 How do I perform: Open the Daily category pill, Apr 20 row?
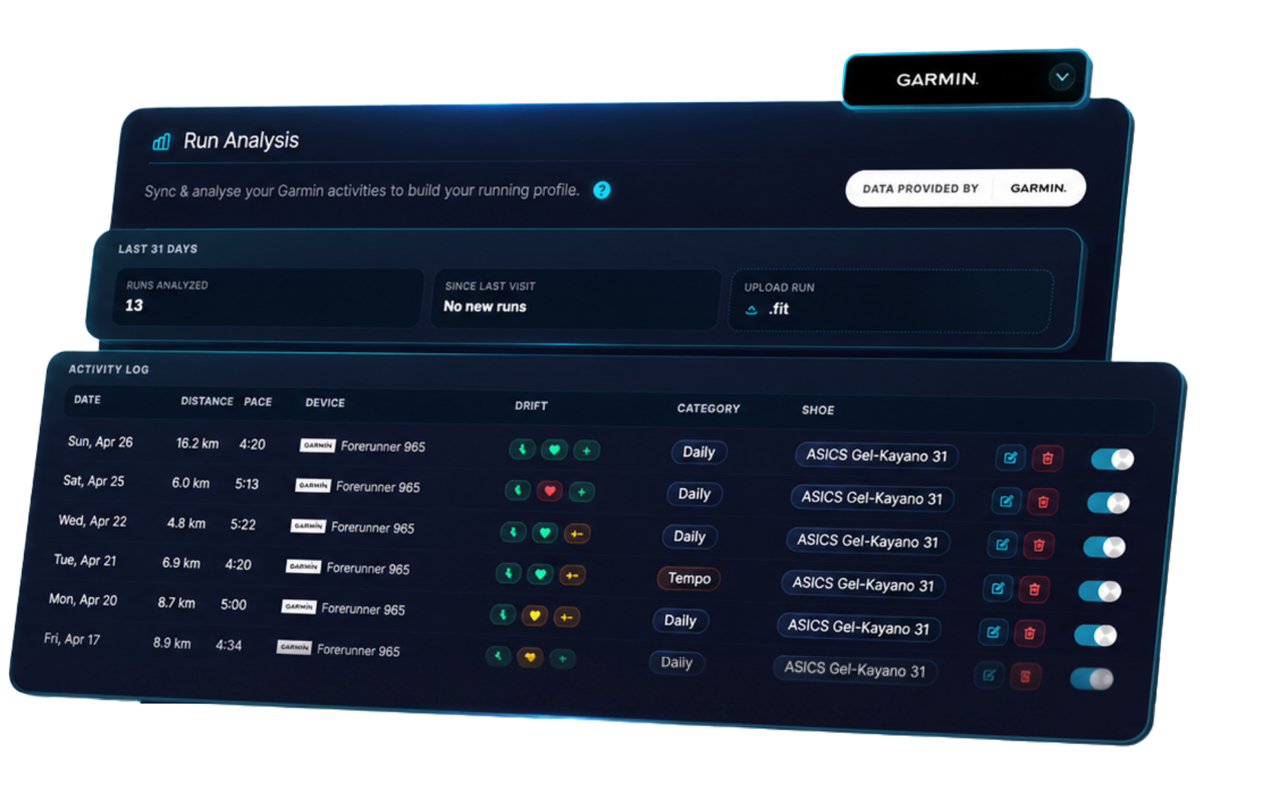680,620
